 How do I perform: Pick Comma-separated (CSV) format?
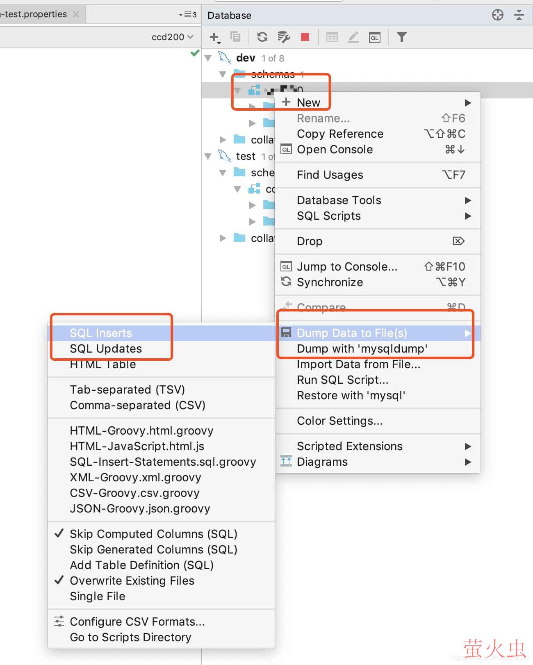pyautogui.click(x=161, y=405)
